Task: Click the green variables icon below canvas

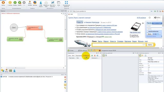Action: tap(11, 71)
